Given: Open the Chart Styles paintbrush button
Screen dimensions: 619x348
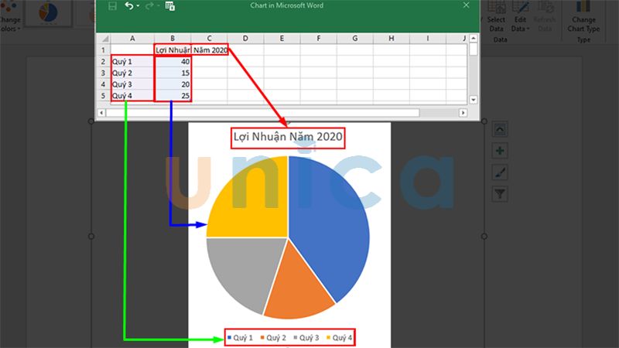Looking at the screenshot, I should pos(500,172).
